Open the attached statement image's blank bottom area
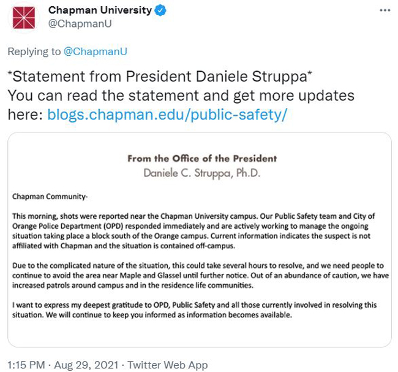Image resolution: width=398 pixels, height=372 pixels. 200,333
